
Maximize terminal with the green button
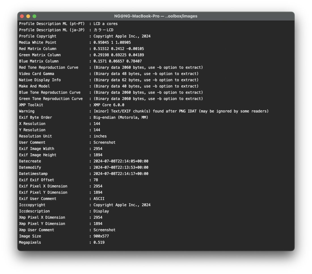pos(34,16)
